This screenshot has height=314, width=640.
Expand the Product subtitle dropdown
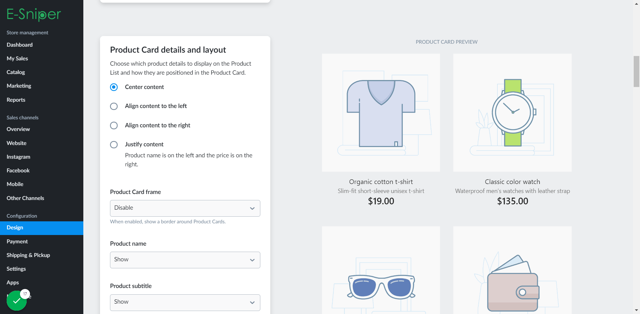tap(185, 302)
